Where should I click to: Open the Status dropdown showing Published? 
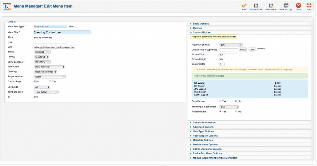tap(42, 52)
